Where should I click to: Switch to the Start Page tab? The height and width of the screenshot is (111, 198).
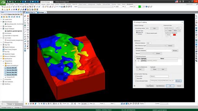pos(30,12)
